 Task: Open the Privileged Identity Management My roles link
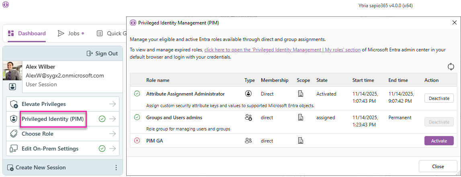[x=282, y=50]
